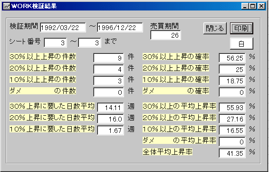
Task: Click ダメの確率 value field
Action: tap(232, 92)
